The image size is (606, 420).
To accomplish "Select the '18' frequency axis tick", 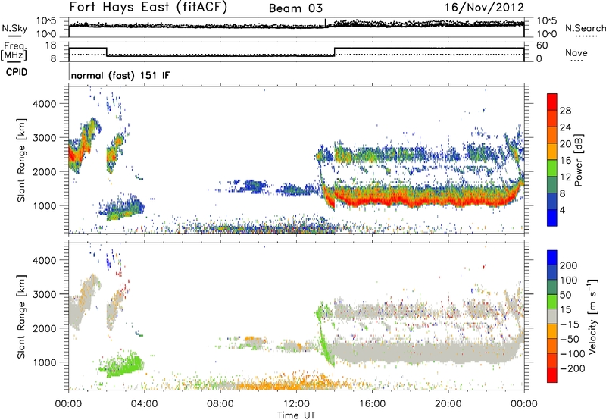I will 51,45.
